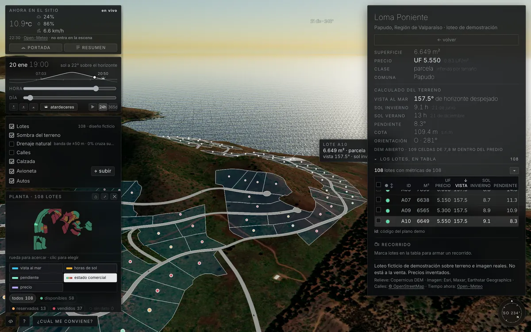Select the third sun preset icon
The height and width of the screenshot is (332, 531).
[34, 107]
